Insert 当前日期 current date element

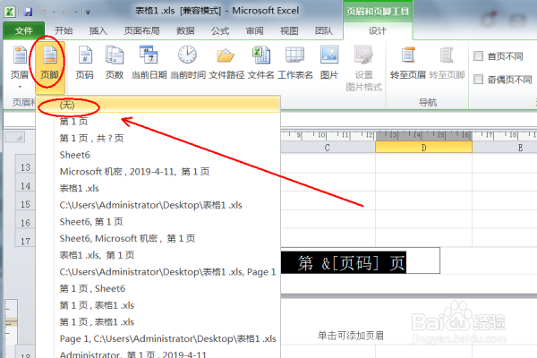point(149,63)
